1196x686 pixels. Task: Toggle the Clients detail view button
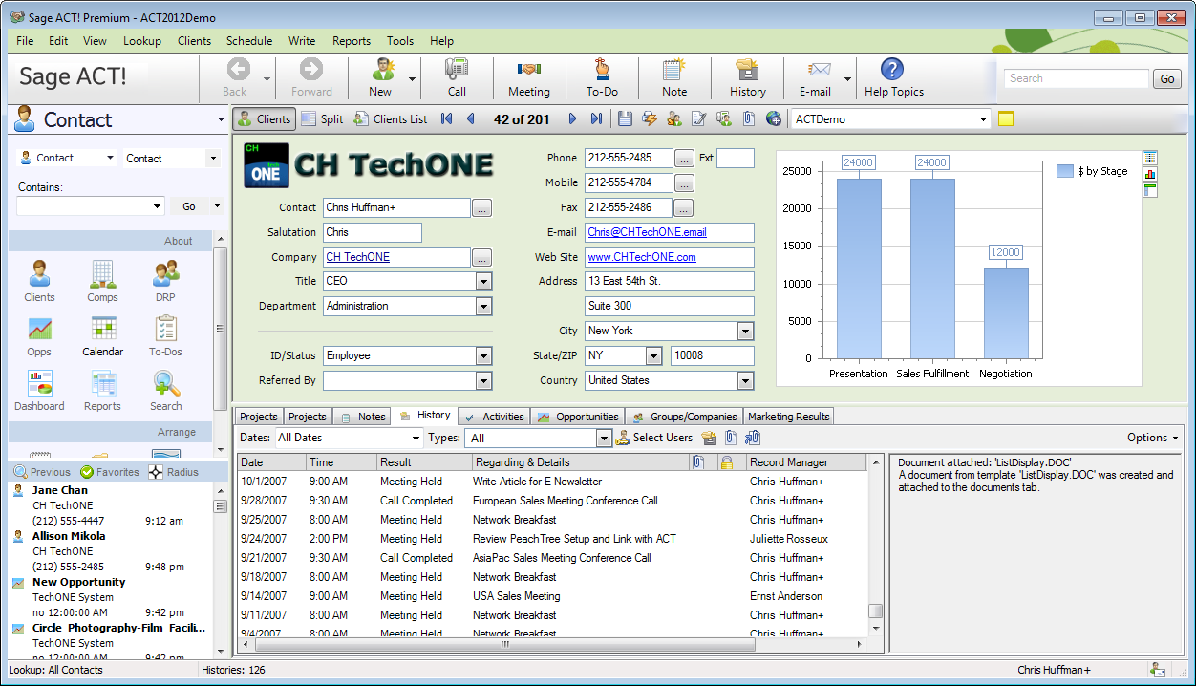pyautogui.click(x=264, y=119)
